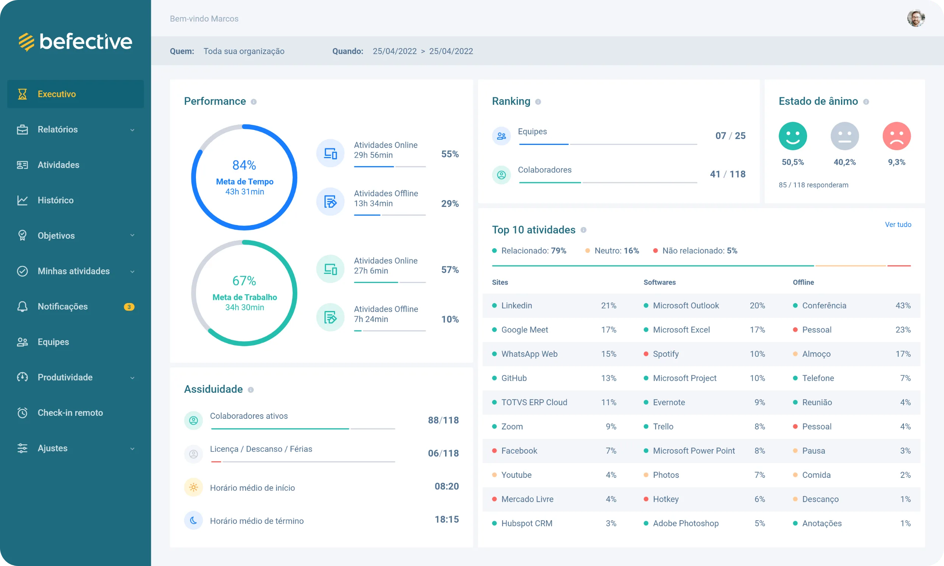Click the neutral gray face icon
The height and width of the screenshot is (566, 944).
845,136
